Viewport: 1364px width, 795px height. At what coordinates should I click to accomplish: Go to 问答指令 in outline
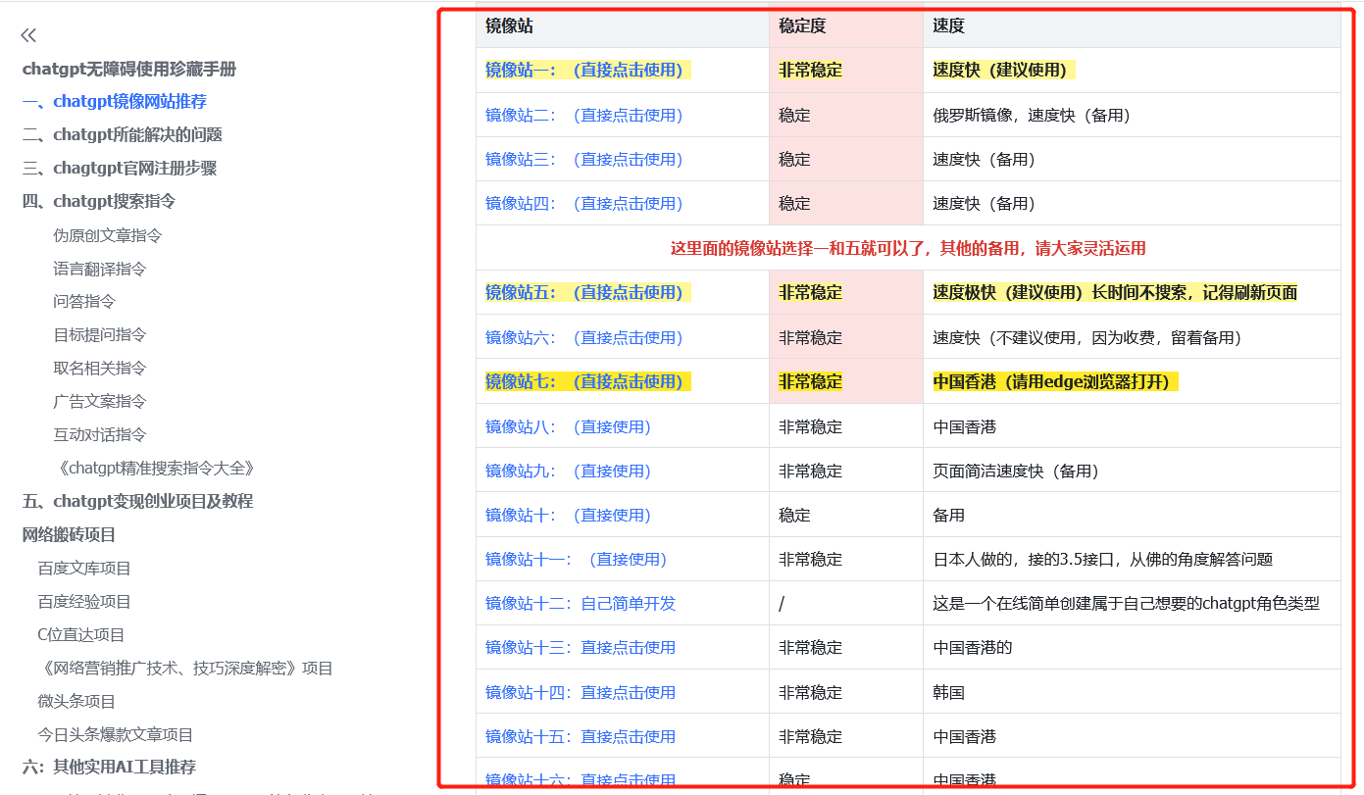84,301
